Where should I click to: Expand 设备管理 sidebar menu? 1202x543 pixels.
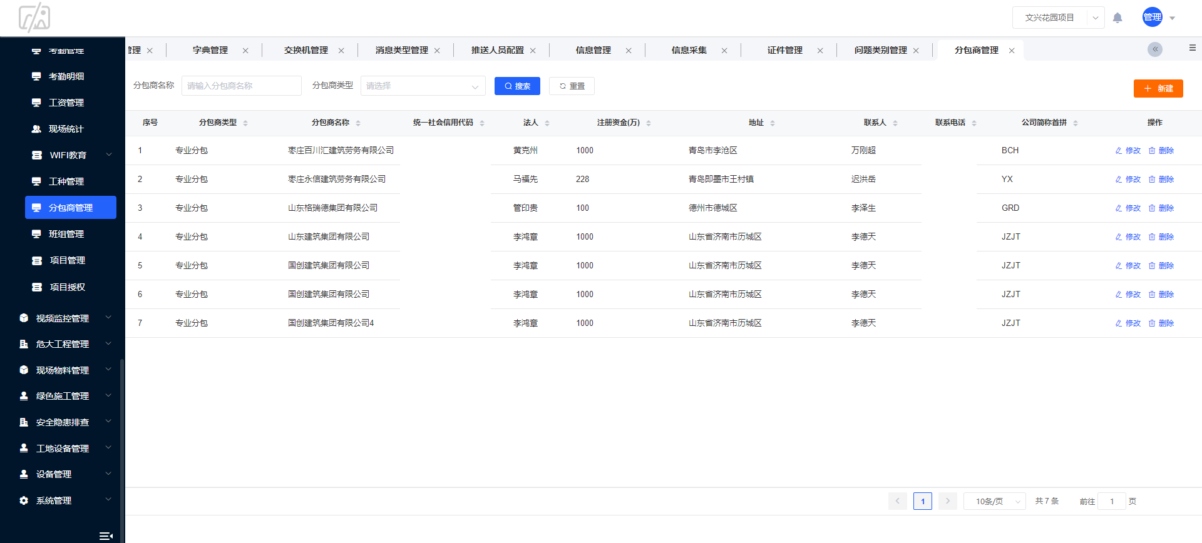pos(108,474)
